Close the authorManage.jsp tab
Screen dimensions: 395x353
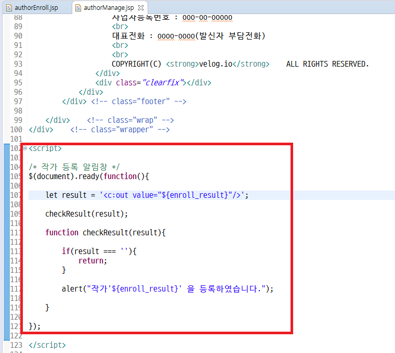(141, 8)
